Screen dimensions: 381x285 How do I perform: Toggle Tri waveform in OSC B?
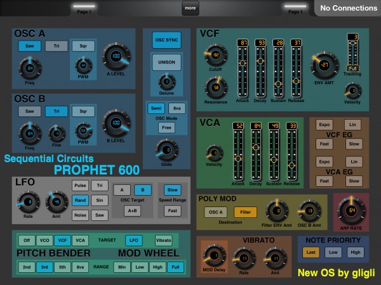[57, 111]
